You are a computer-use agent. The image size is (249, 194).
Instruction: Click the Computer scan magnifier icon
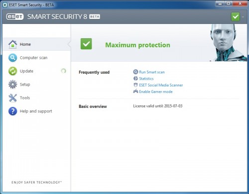click(x=13, y=58)
